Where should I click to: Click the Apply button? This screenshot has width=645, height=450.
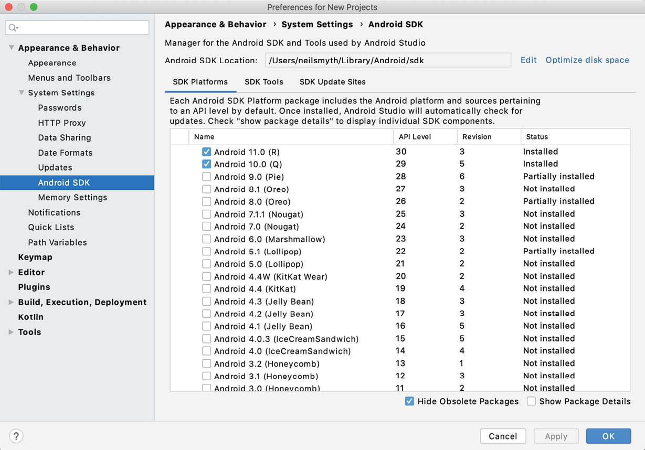(x=556, y=436)
